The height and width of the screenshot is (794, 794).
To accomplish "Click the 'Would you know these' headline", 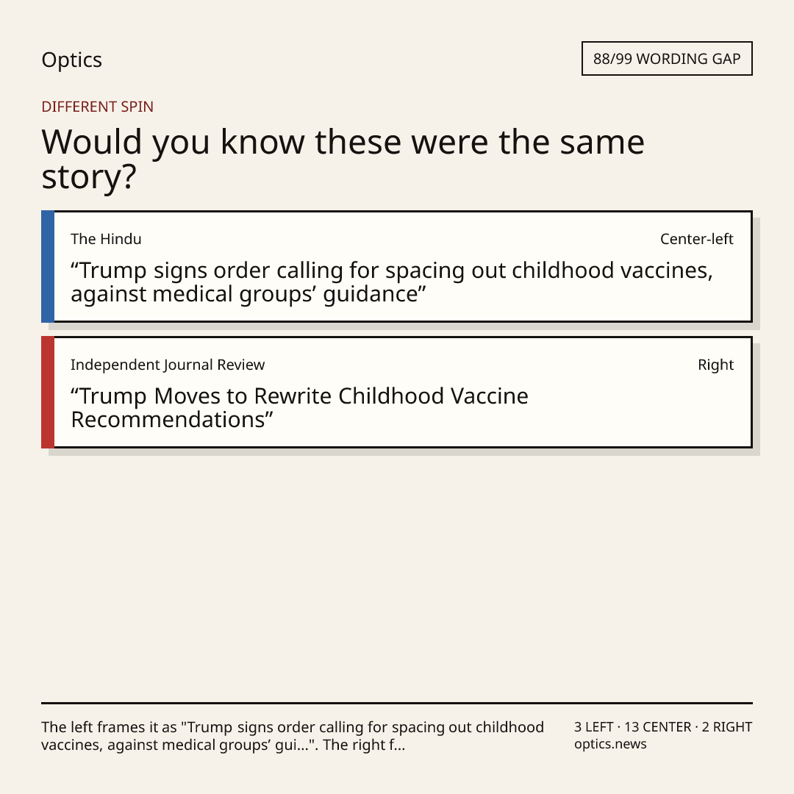I will click(343, 159).
